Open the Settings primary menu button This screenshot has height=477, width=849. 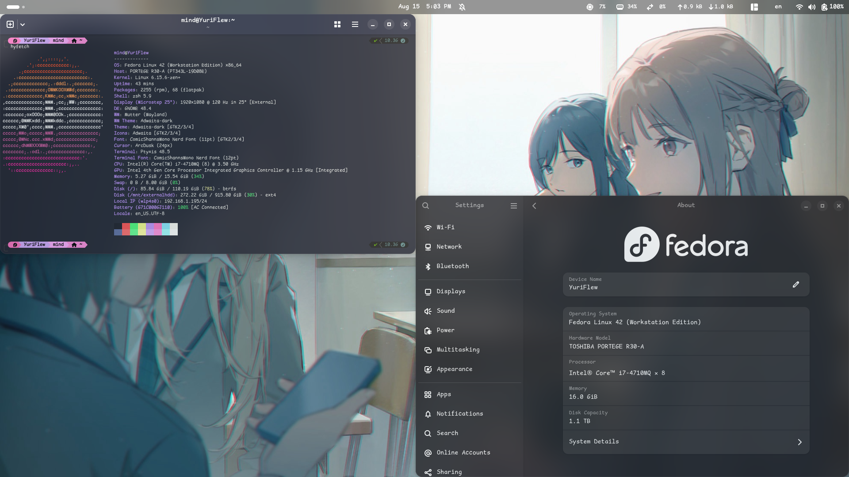pos(513,205)
